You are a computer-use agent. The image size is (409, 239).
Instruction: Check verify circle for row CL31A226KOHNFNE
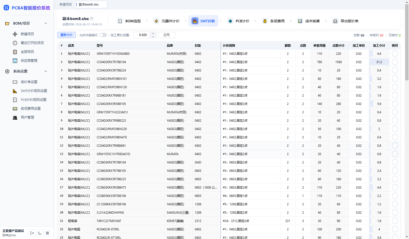(395, 212)
